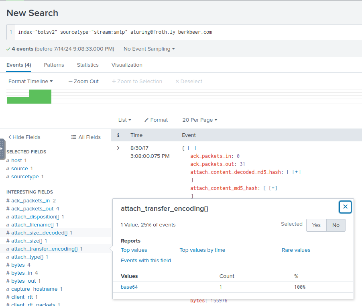
Task: Set Selected to Yes
Action: click(x=316, y=225)
